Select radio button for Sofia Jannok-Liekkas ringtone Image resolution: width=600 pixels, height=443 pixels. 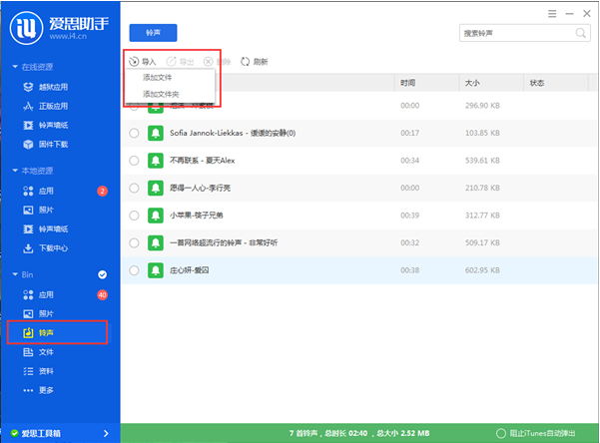(x=134, y=133)
